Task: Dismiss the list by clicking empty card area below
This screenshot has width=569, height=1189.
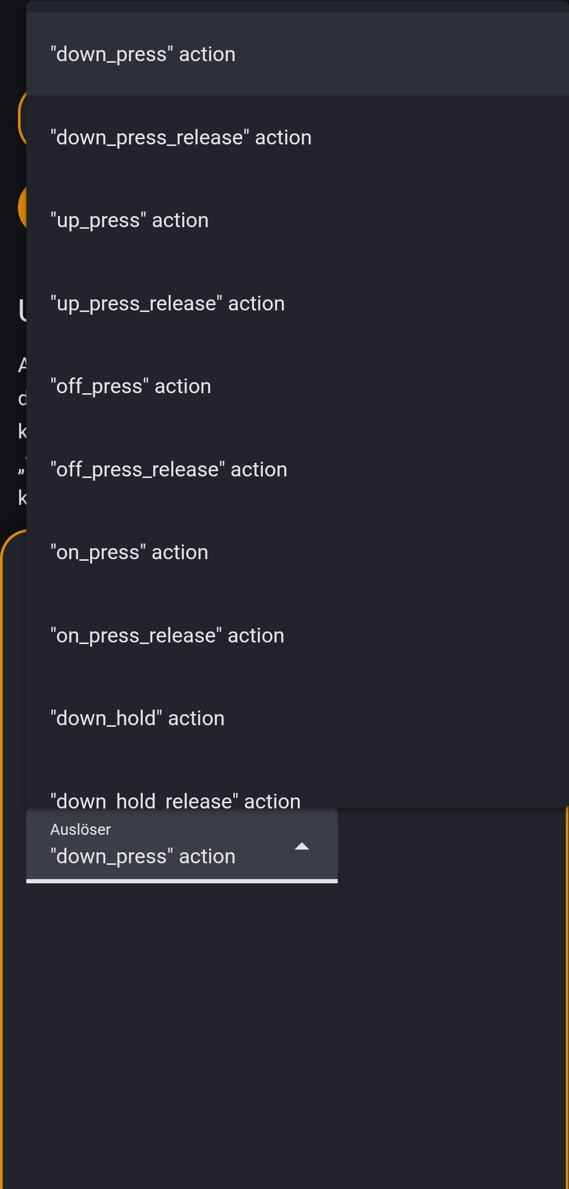Action: click(x=284, y=1028)
